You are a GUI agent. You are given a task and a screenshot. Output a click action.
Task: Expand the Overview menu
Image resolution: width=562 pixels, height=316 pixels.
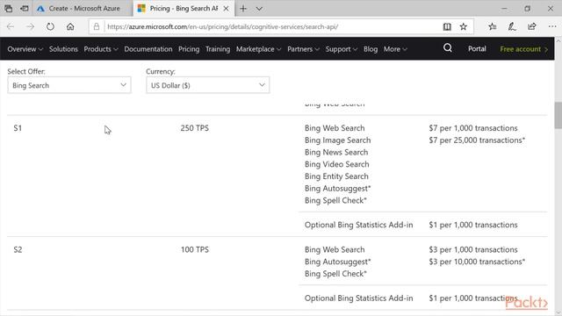tap(25, 49)
